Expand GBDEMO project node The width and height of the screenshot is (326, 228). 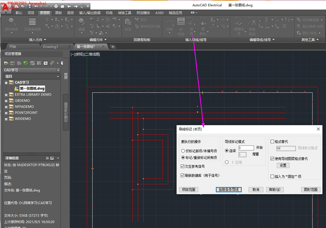click(6, 101)
